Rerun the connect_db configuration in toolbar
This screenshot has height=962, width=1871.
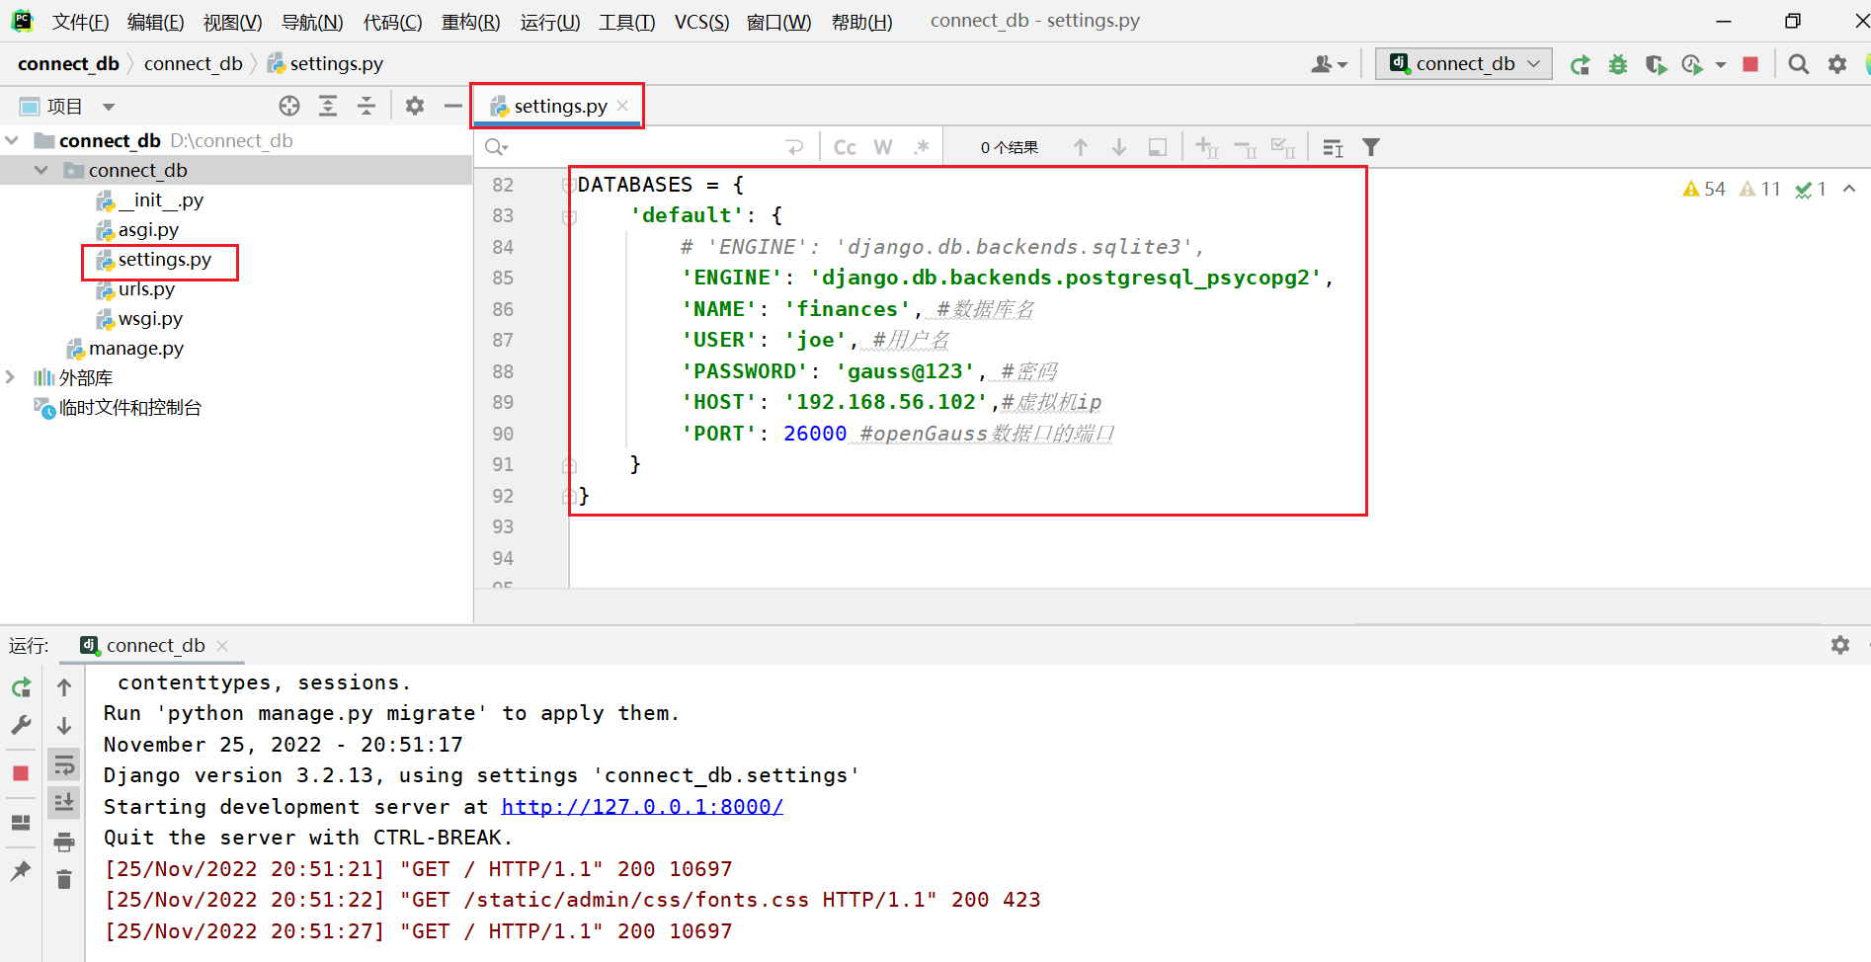coord(1580,64)
